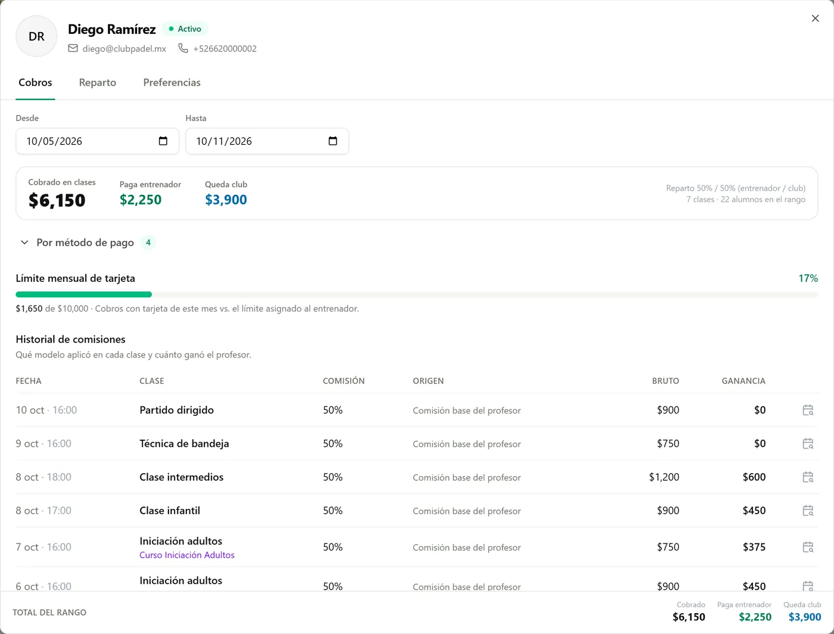Viewport: 834px width, 634px height.
Task: Click the DR avatar circle
Action: tap(36, 36)
